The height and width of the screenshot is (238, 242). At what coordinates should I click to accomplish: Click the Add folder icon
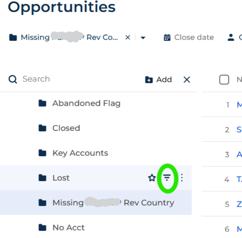pos(149,79)
